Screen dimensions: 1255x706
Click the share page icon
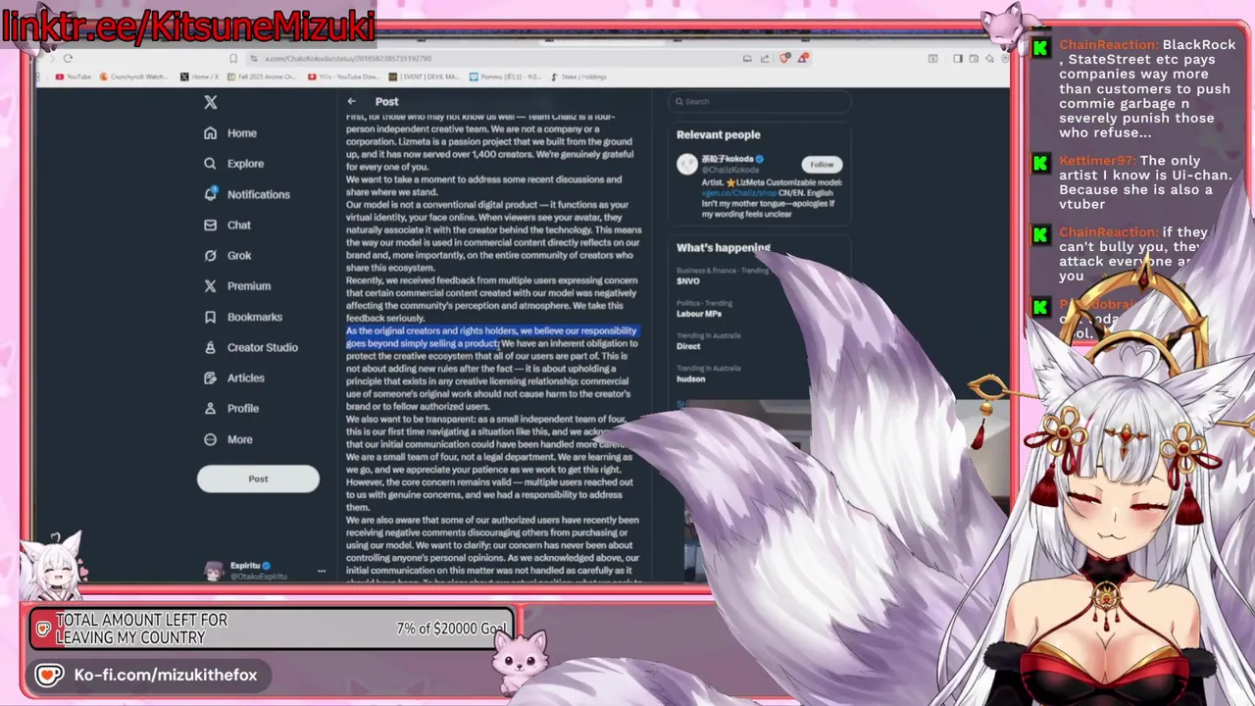pos(765,58)
